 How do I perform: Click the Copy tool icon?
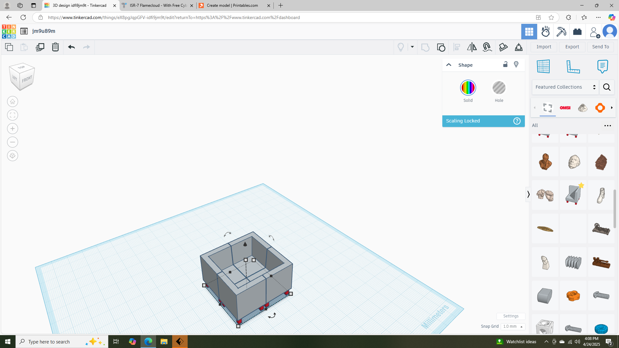[9, 47]
